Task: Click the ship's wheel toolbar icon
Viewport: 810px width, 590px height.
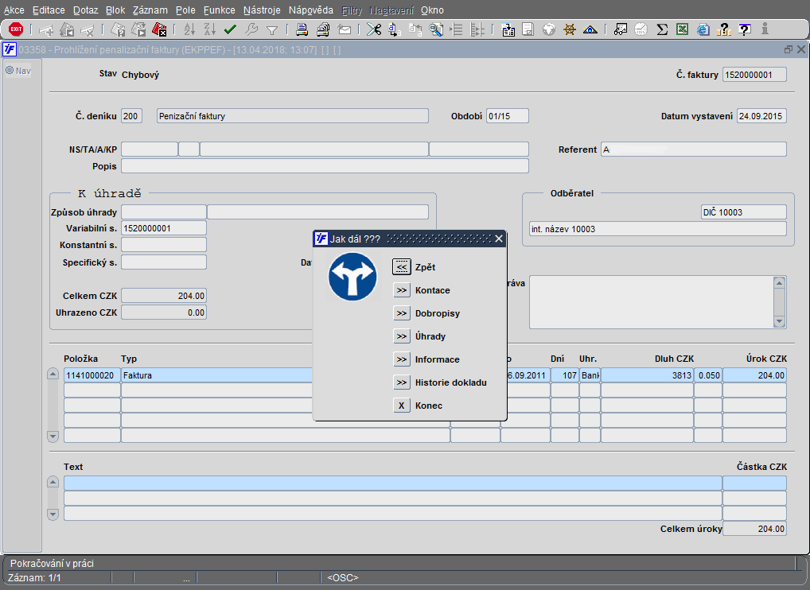Action: [570, 29]
